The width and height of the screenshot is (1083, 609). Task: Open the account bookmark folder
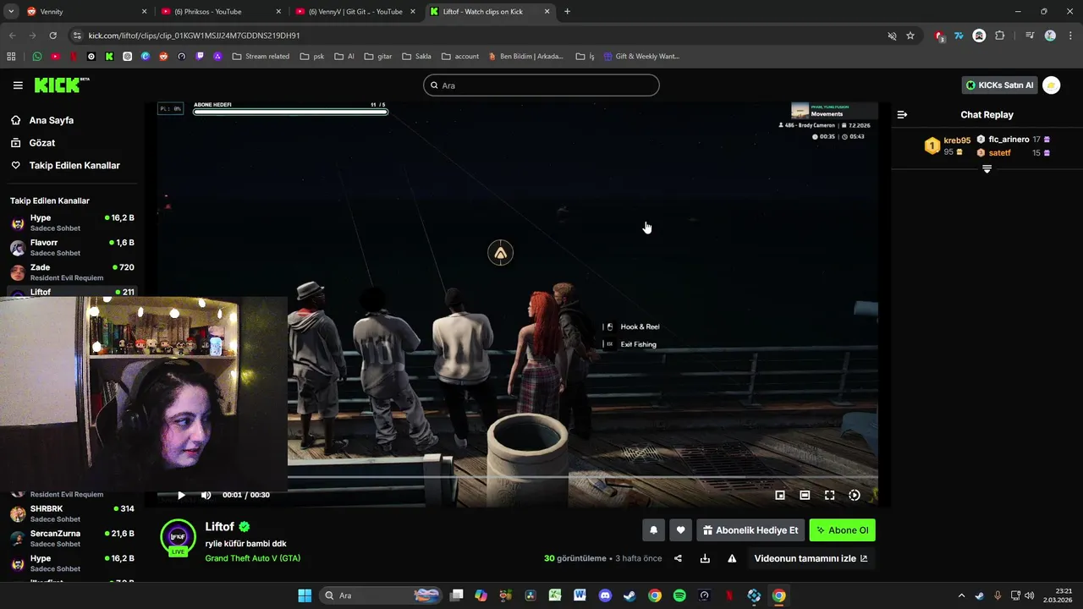[459, 57]
